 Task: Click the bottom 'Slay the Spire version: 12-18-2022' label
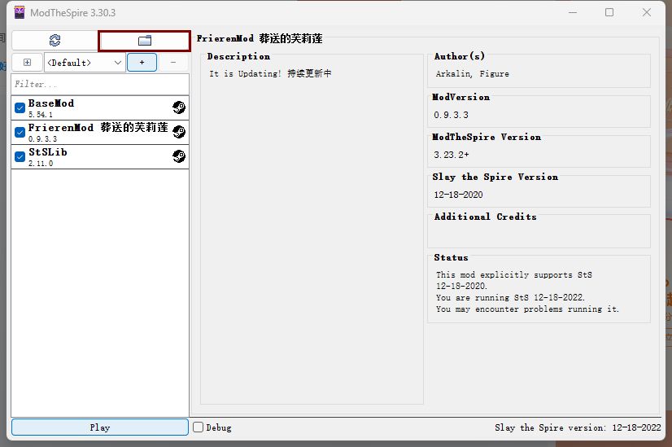(x=578, y=427)
